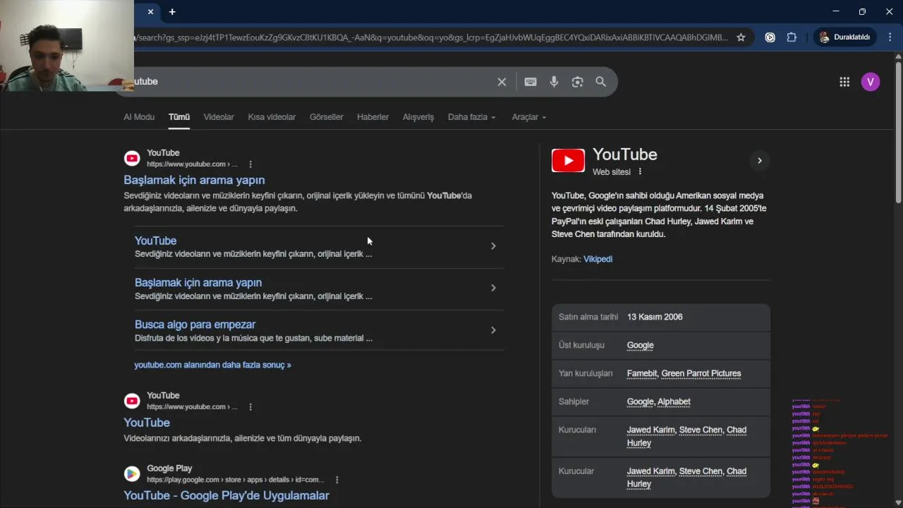Open the Vikipedi source link
Viewport: 903px width, 508px height.
tap(598, 259)
